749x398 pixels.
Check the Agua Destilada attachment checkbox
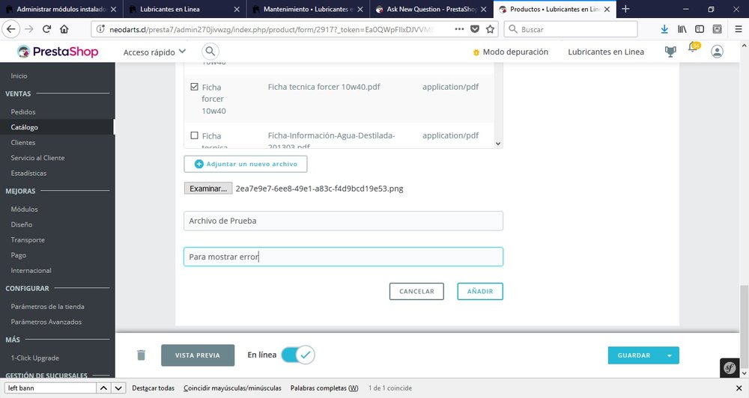194,135
